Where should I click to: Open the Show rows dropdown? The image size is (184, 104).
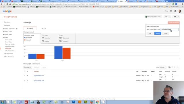coord(163,67)
